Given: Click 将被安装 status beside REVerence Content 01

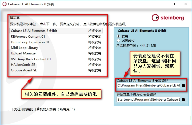Looking at the screenshot, I should point(95,37).
